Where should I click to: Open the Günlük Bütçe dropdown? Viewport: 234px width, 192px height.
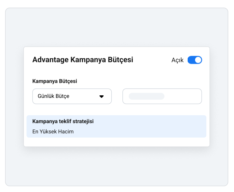[x=72, y=96]
